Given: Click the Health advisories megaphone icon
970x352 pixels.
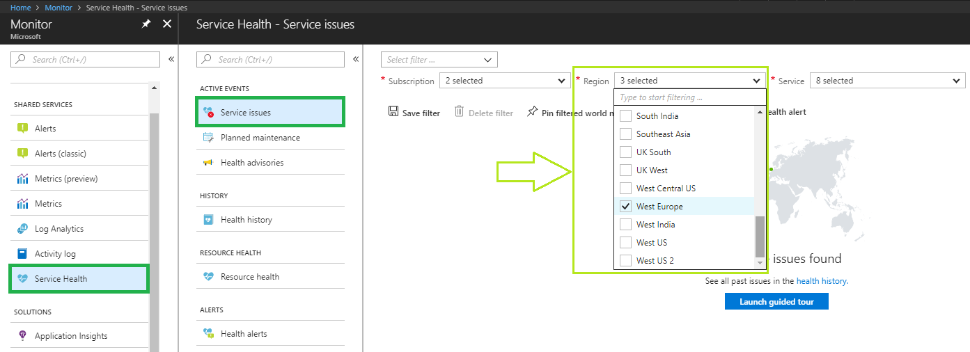Looking at the screenshot, I should click(208, 163).
